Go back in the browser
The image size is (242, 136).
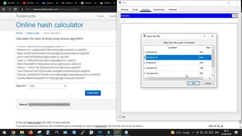(4, 9)
